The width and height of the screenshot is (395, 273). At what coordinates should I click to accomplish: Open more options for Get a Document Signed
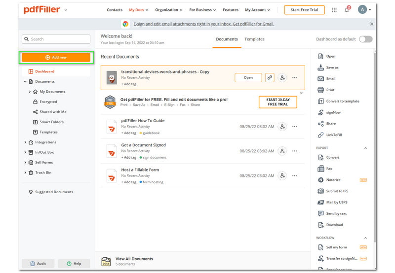pyautogui.click(x=294, y=151)
